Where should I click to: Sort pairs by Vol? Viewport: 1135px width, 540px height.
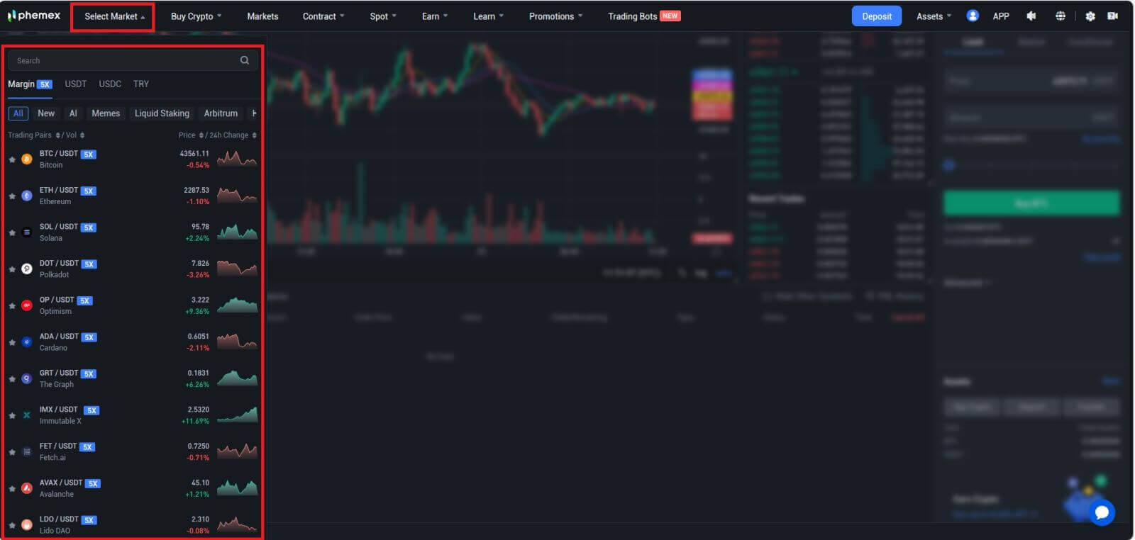75,135
